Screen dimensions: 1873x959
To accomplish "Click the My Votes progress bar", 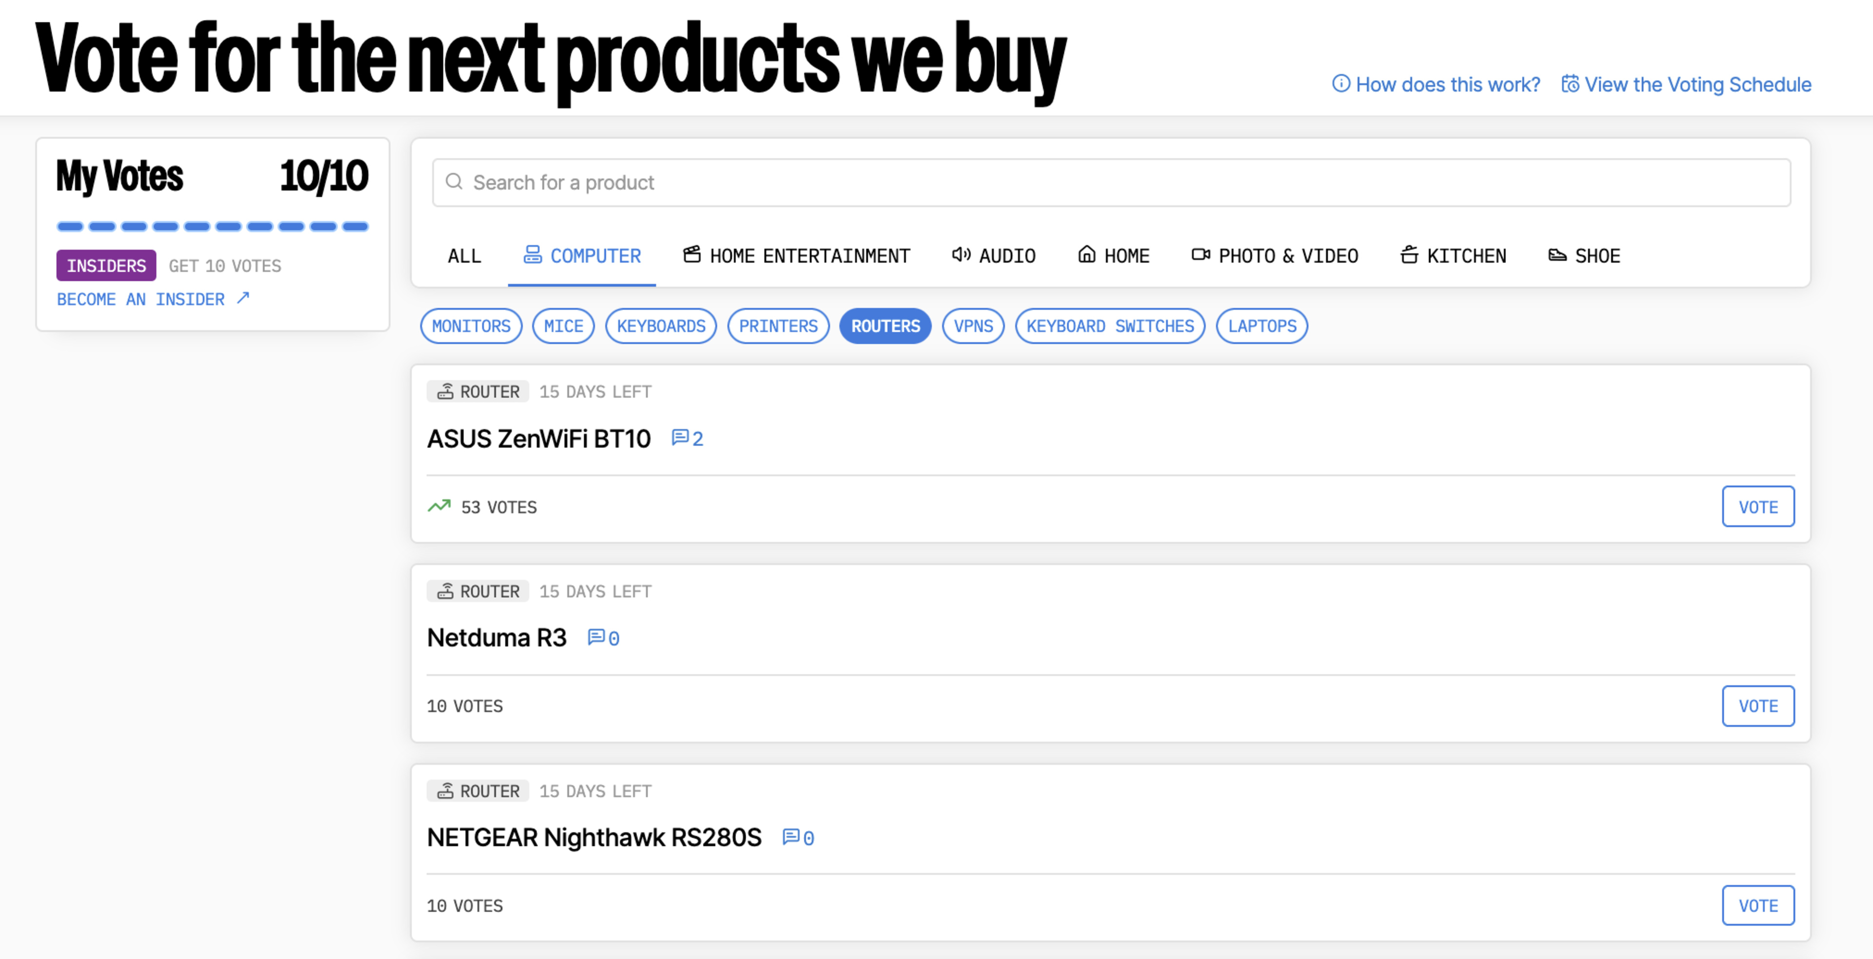I will pyautogui.click(x=212, y=227).
